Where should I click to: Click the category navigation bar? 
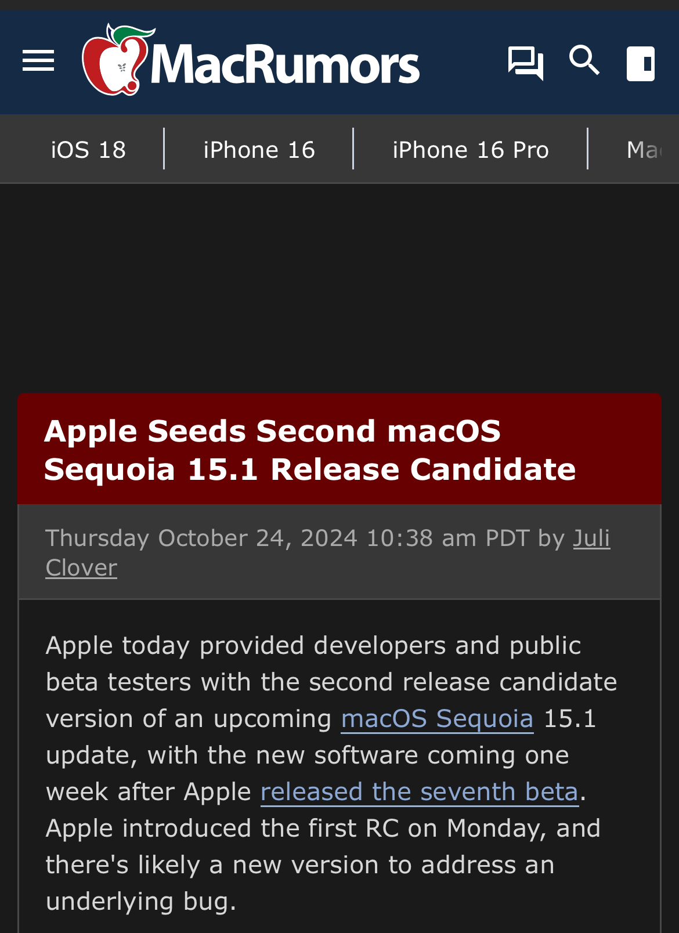tap(339, 149)
